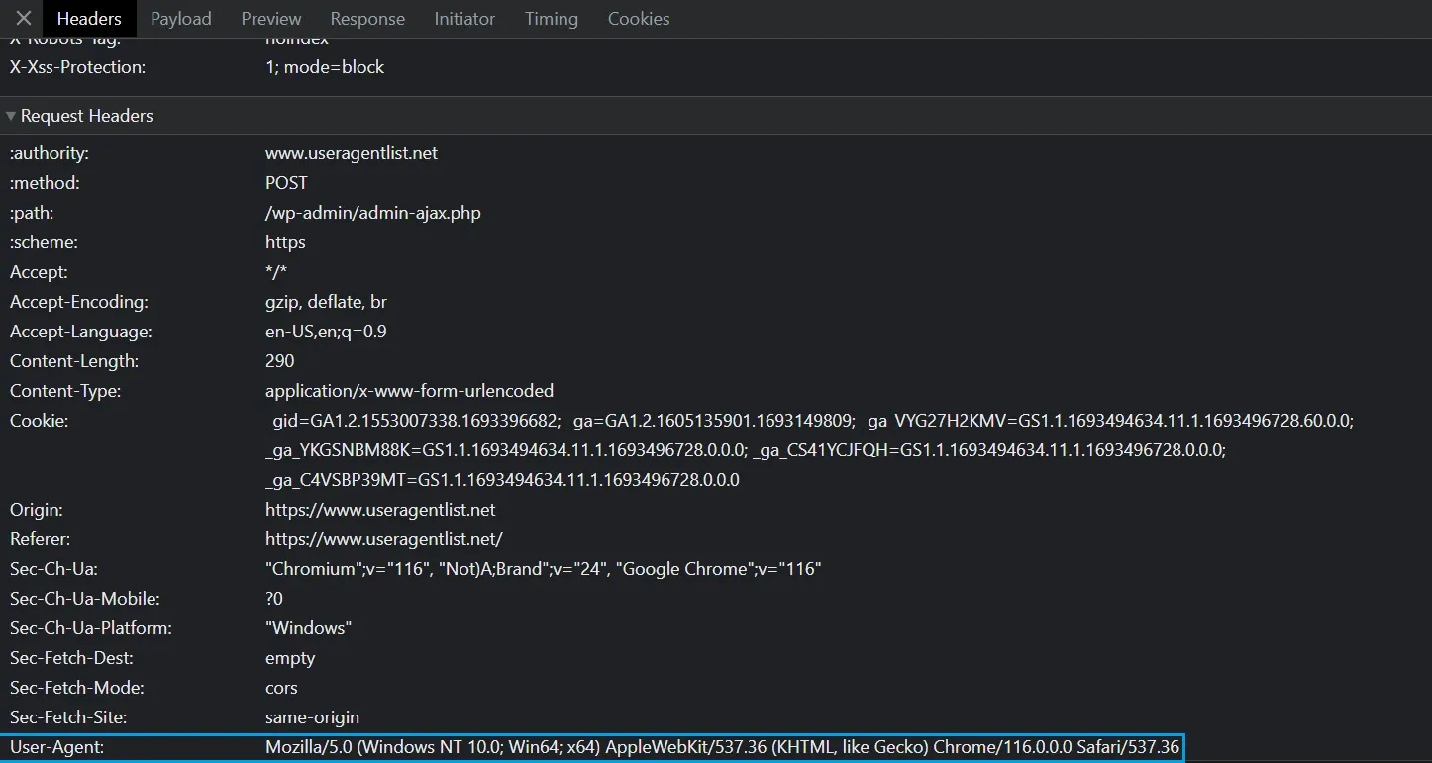Expand the X-Robots-Tag header section area
1432x763 pixels.
click(64, 37)
